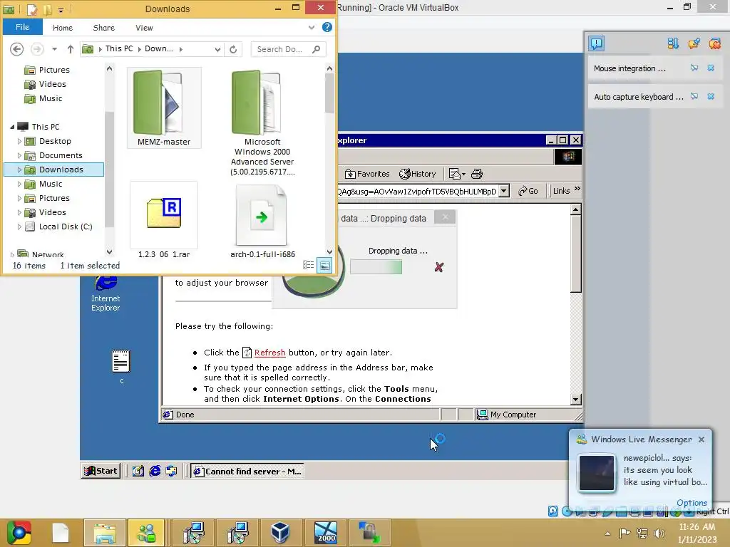This screenshot has height=547, width=730.
Task: Click Options in the Messenger notification
Action: coord(692,503)
